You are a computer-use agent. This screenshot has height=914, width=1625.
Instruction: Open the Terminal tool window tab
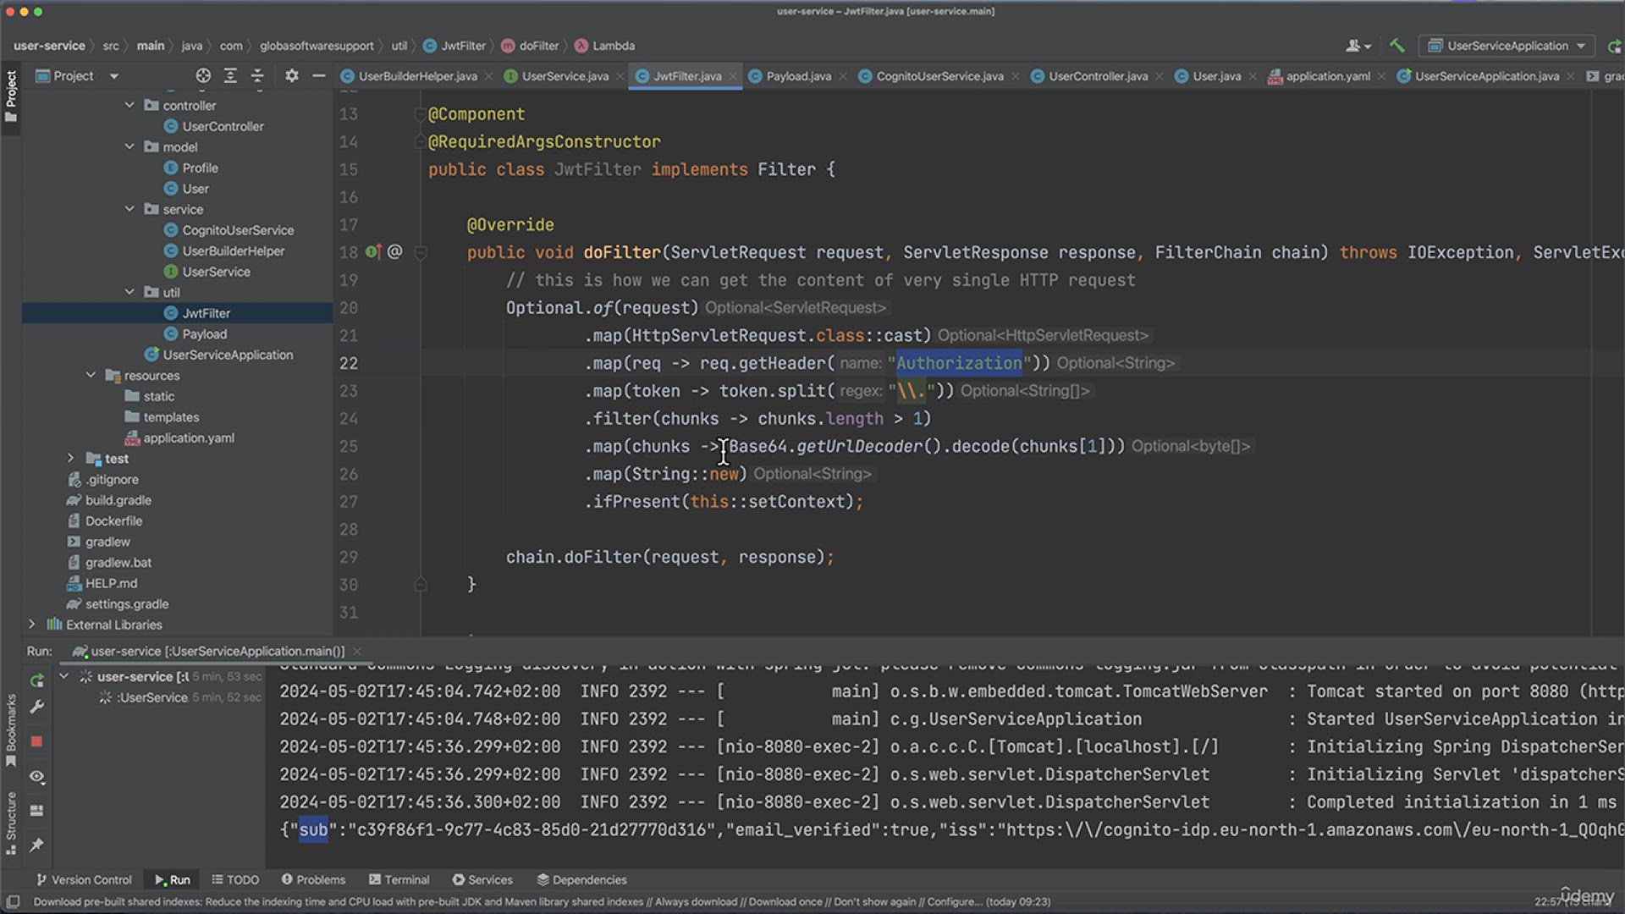399,879
